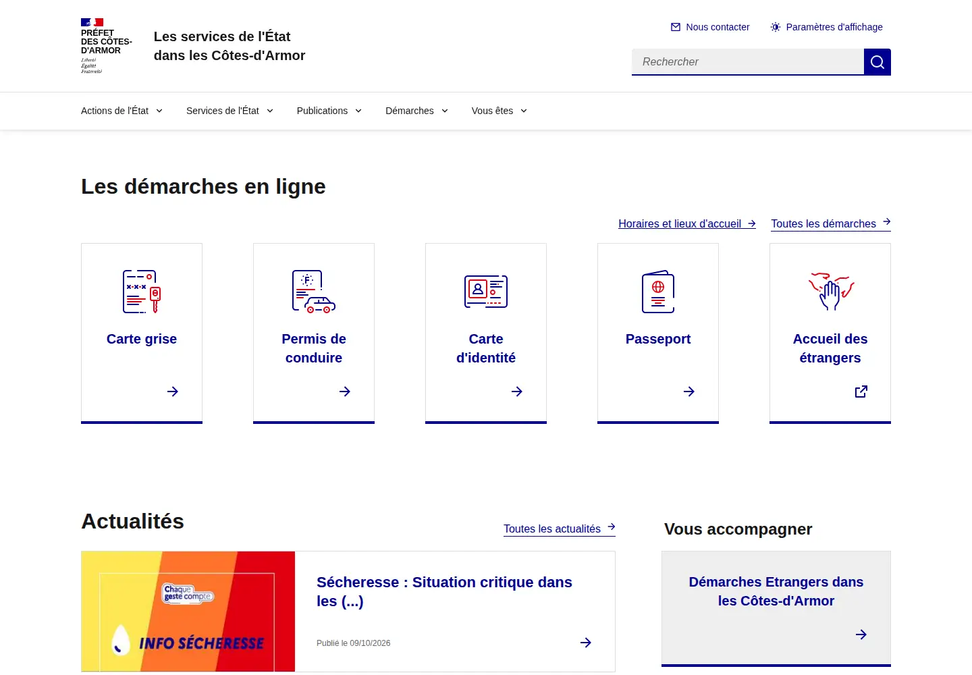The height and width of the screenshot is (675, 972).
Task: Open the Carte grise title link
Action: pos(142,339)
